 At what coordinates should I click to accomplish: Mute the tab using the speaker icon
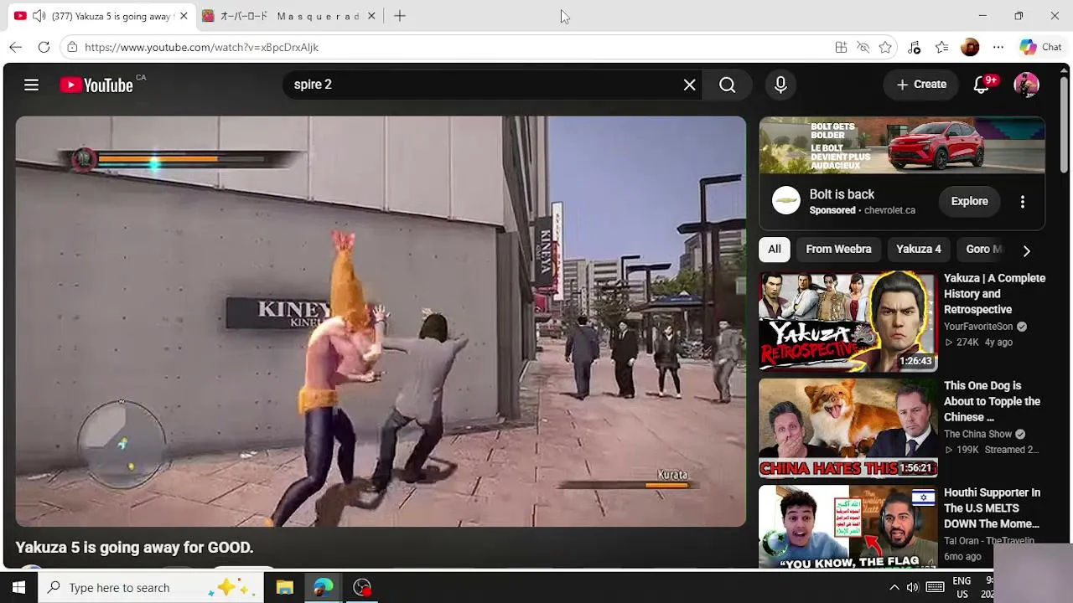point(39,16)
